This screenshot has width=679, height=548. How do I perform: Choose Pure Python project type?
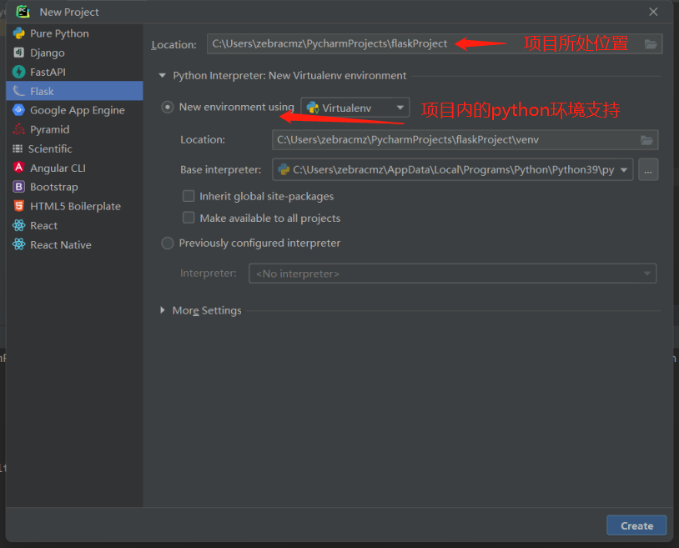(74, 33)
